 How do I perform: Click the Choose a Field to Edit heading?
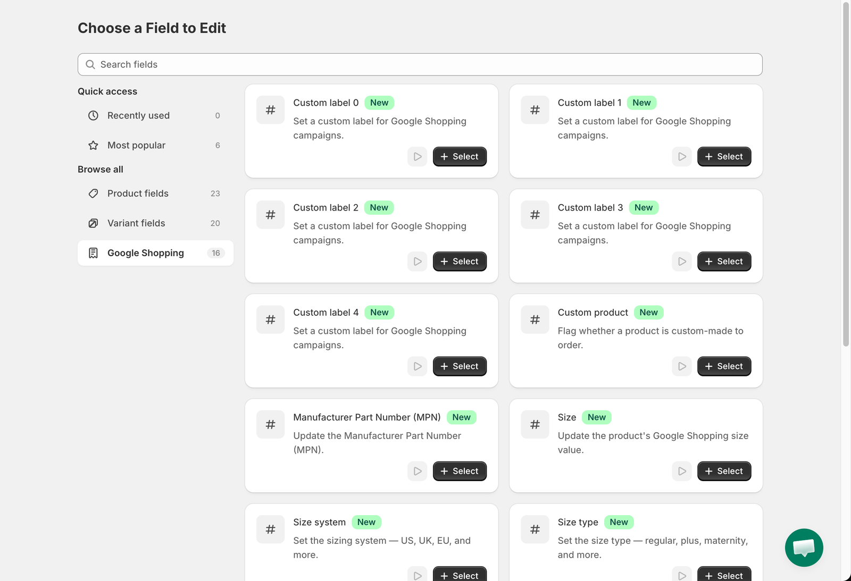(152, 28)
